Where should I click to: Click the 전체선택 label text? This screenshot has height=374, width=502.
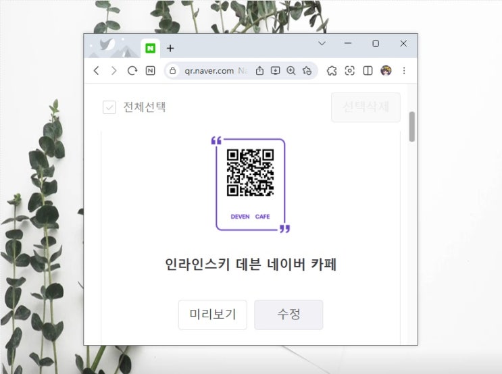point(145,107)
